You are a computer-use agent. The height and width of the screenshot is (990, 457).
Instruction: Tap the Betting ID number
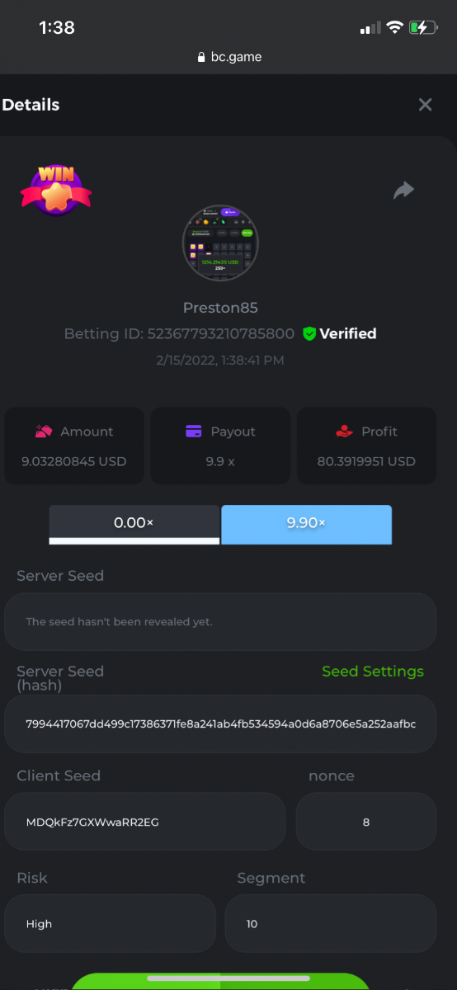pos(221,333)
